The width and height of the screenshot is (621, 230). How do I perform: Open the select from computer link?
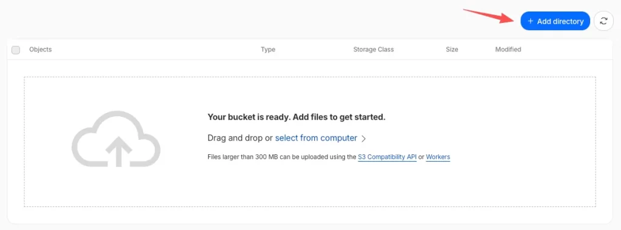point(316,138)
